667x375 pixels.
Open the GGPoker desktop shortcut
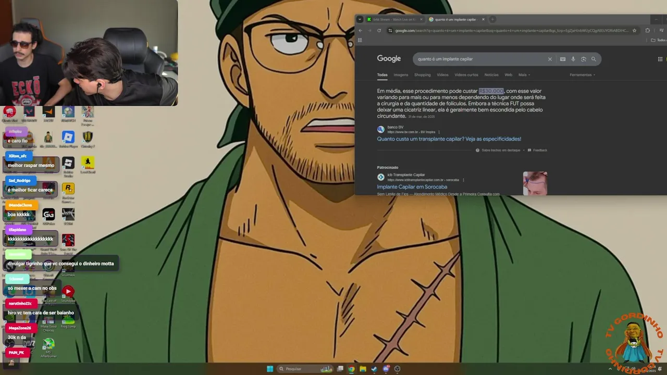click(48, 217)
